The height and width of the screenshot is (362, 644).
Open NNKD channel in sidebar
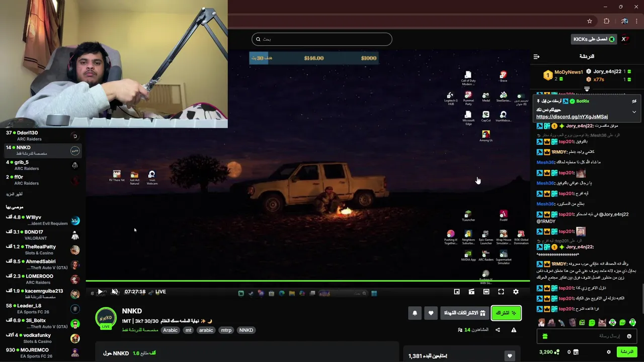[x=42, y=150]
